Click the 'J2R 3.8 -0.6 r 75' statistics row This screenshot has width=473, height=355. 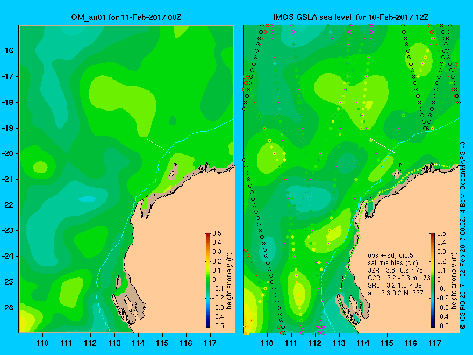click(395, 271)
